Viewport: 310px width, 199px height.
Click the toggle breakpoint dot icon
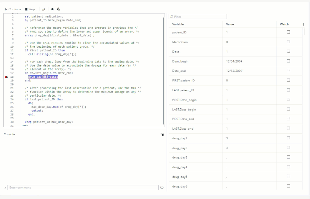point(52,9)
